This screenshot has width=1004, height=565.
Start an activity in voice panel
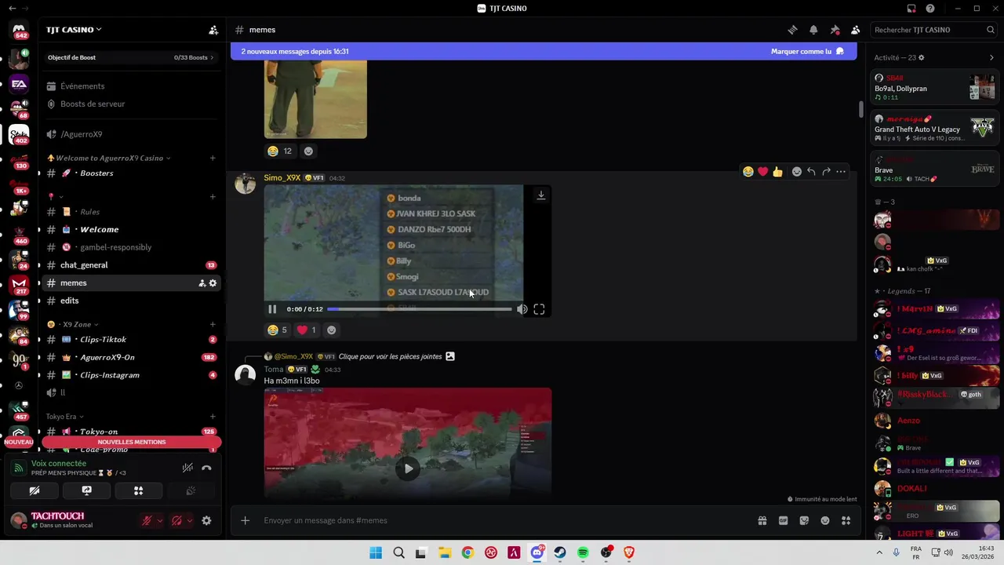point(138,490)
